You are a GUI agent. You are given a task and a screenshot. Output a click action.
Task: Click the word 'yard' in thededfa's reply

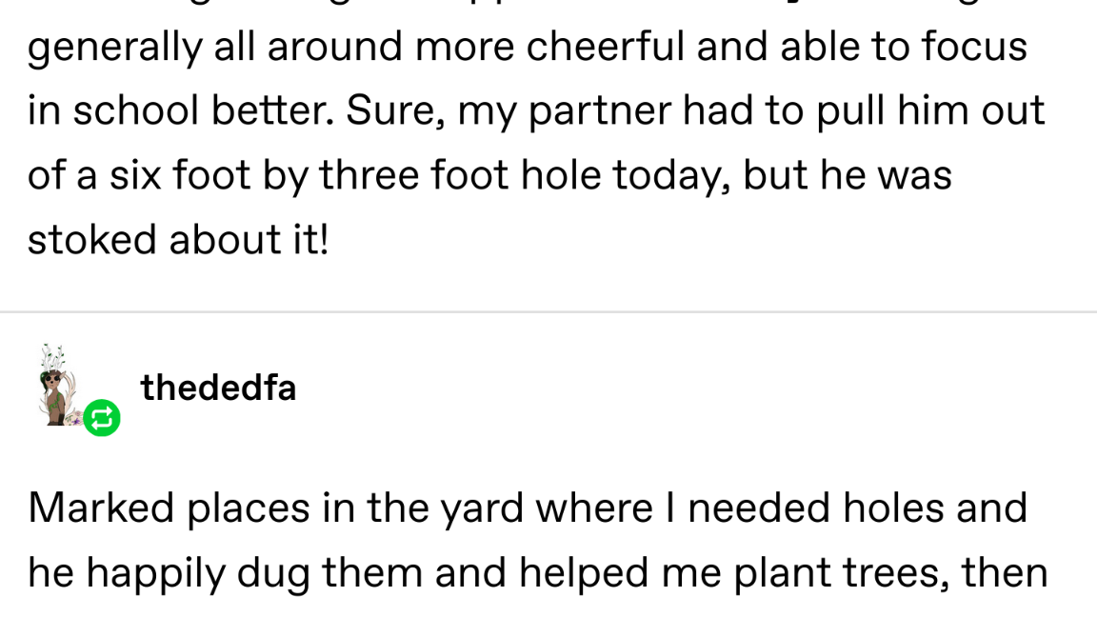pyautogui.click(x=481, y=509)
